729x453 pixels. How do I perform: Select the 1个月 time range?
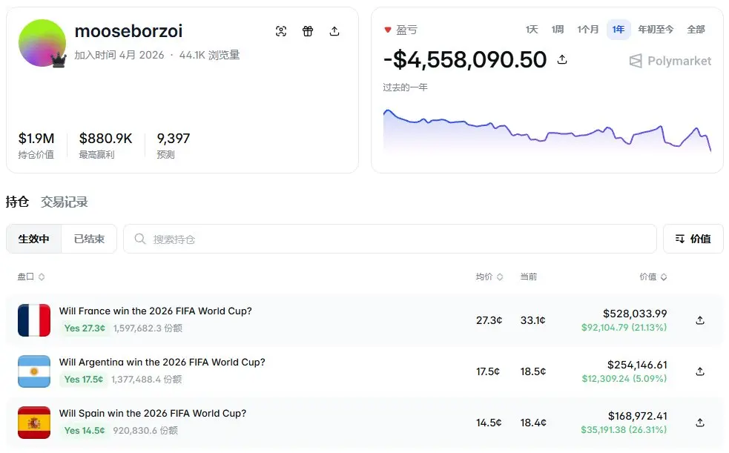[x=587, y=30]
